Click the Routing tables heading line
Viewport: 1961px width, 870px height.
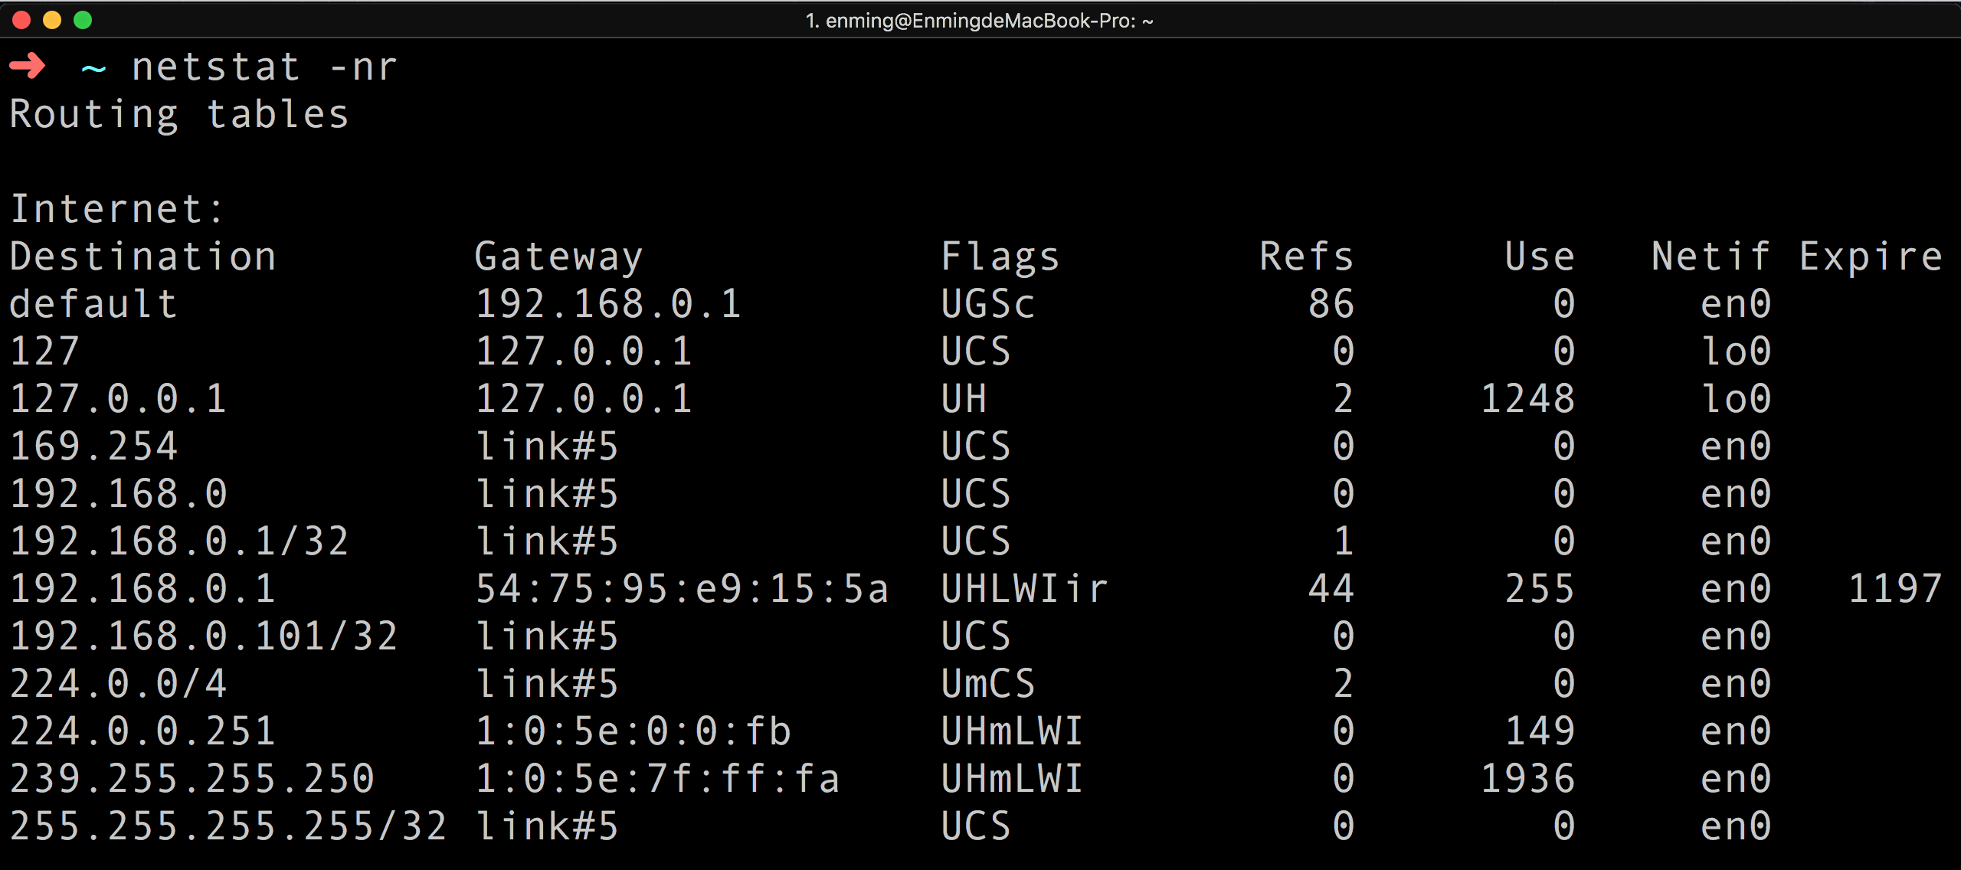(x=179, y=115)
